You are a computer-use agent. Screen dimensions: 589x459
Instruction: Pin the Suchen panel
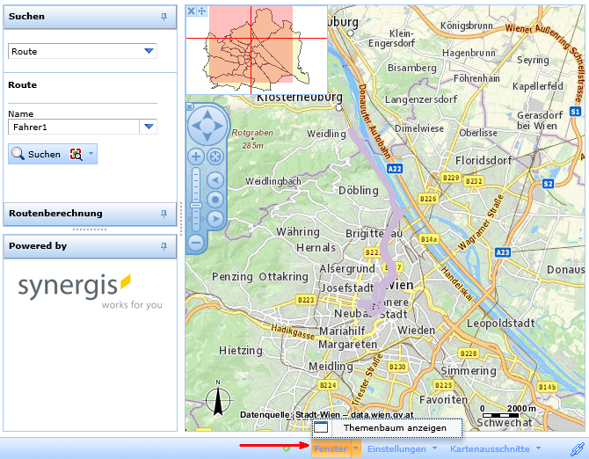[164, 17]
